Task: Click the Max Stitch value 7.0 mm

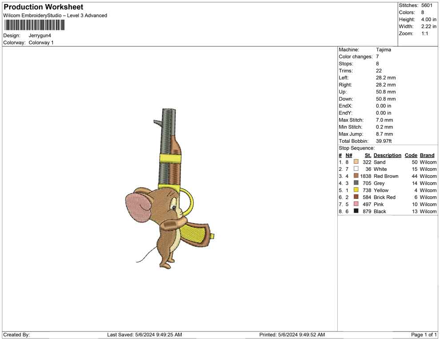Action: (384, 120)
